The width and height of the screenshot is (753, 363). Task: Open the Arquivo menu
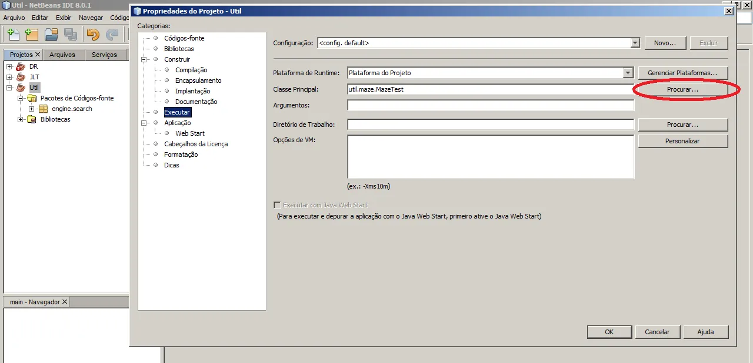point(14,18)
